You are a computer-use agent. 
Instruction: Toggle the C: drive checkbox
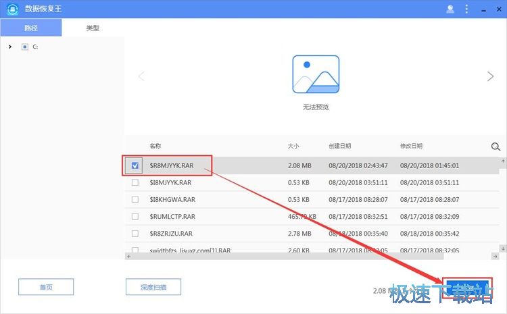(25, 47)
